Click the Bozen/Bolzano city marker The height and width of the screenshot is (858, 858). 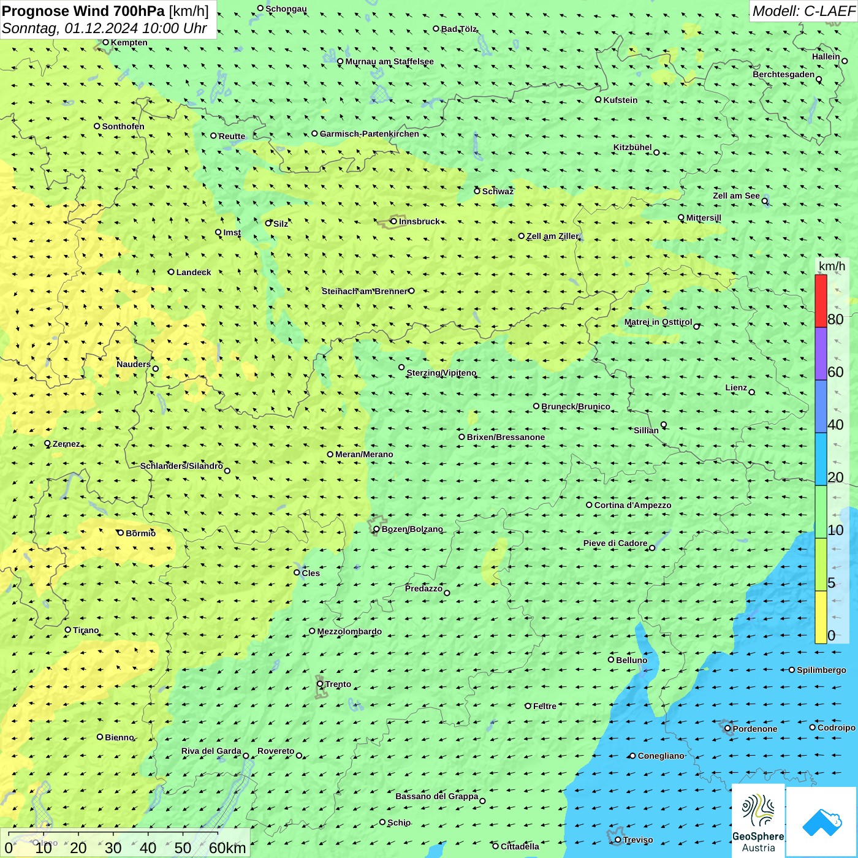click(376, 529)
